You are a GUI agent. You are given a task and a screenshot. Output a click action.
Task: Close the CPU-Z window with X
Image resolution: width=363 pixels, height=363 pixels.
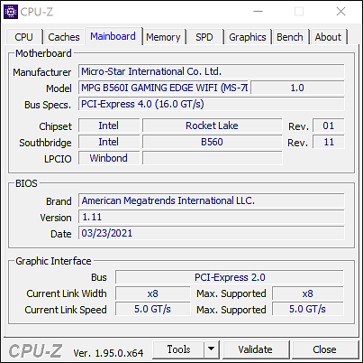340,12
